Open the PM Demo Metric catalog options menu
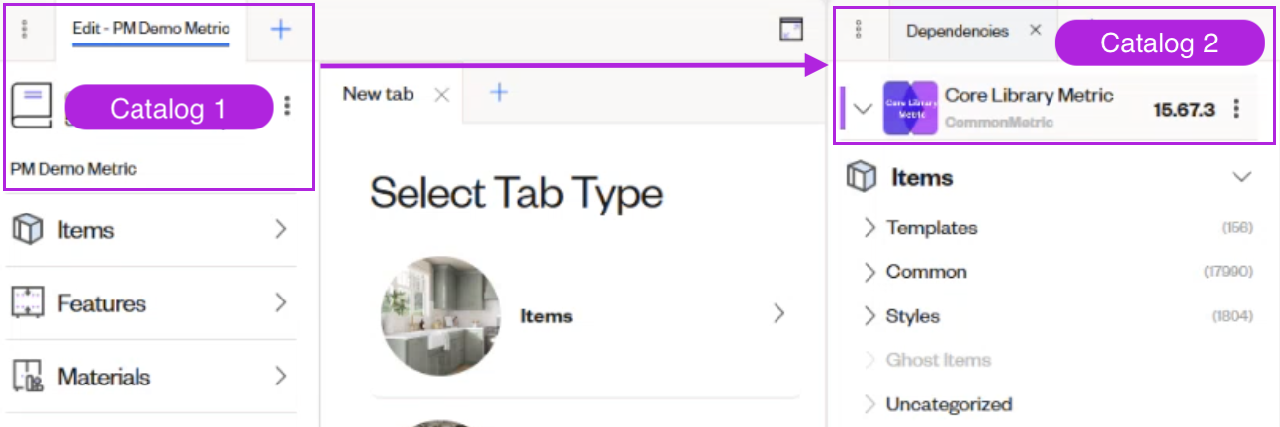This screenshot has height=427, width=1280. pyautogui.click(x=288, y=106)
